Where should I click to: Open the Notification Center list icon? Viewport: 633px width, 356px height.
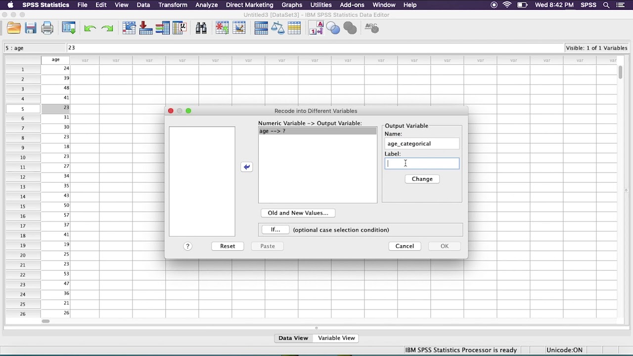pos(622,5)
